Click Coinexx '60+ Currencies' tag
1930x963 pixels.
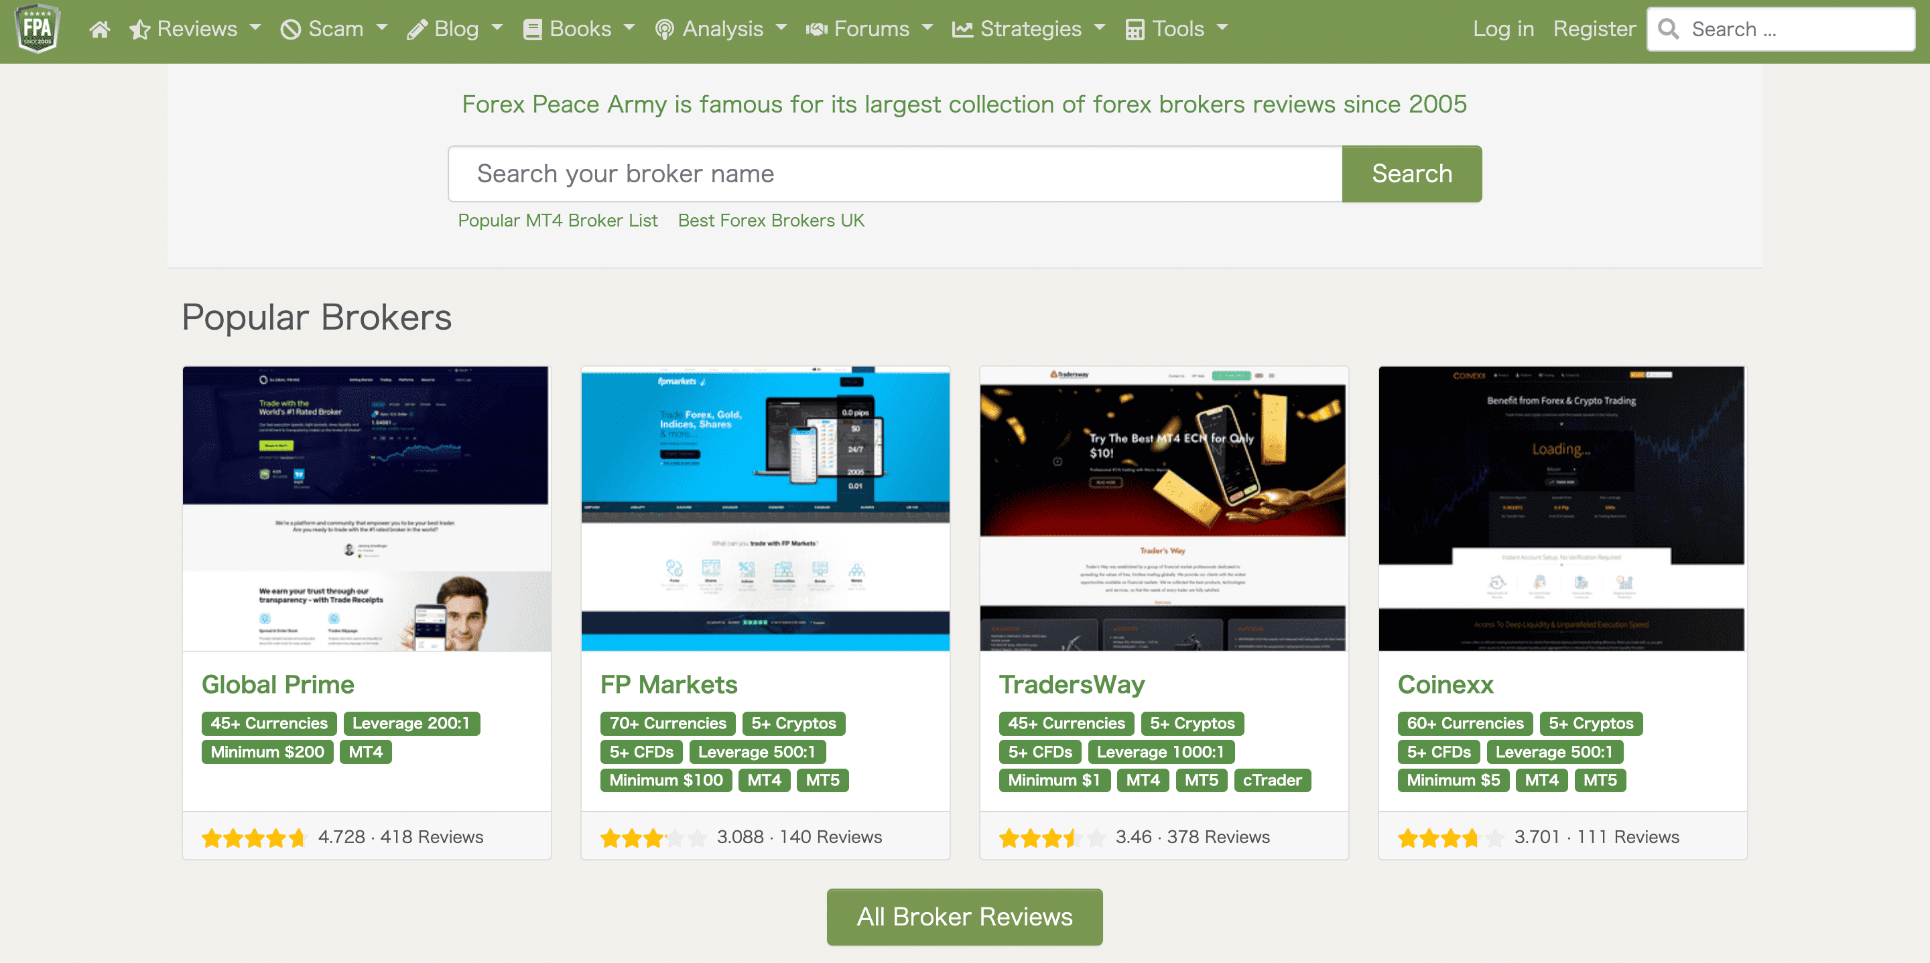[x=1465, y=723]
